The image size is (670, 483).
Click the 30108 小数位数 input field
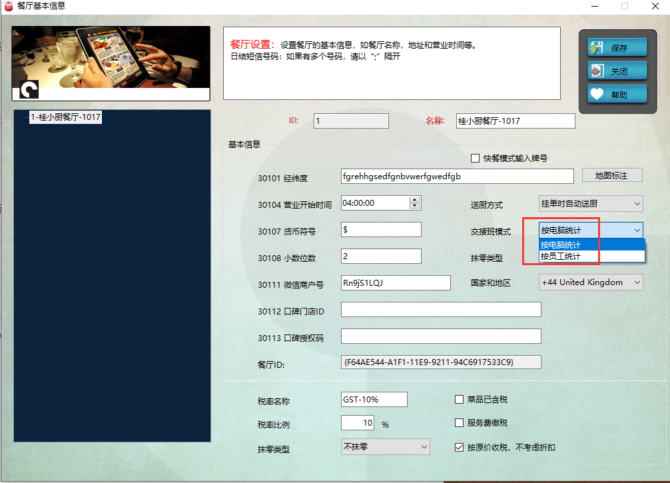pyautogui.click(x=381, y=256)
